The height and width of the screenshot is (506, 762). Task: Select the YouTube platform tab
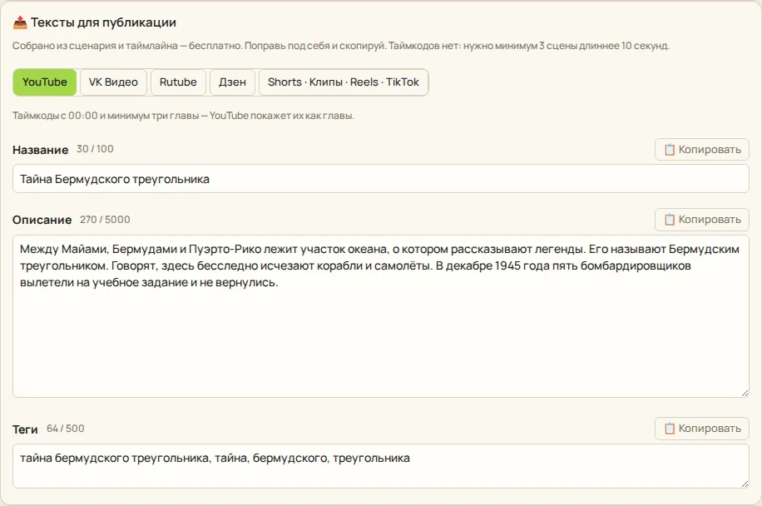45,82
